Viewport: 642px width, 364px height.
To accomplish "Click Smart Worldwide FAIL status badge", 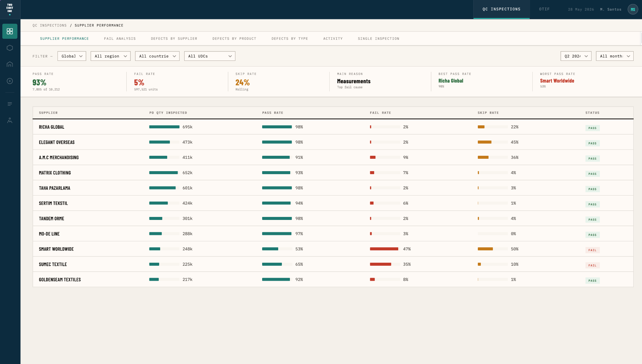I will [x=592, y=250].
